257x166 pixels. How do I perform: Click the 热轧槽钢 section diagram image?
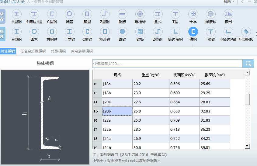(45, 117)
